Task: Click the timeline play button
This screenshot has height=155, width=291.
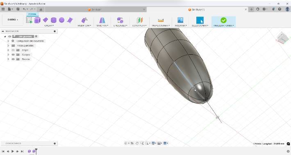Action: 13,151
